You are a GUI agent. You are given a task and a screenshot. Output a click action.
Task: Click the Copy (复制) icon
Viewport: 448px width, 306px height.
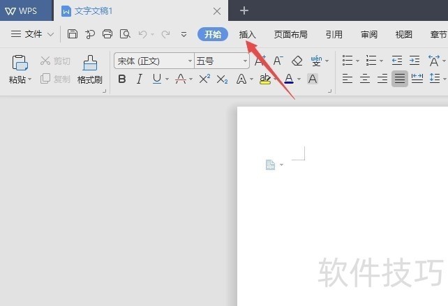tap(45, 79)
